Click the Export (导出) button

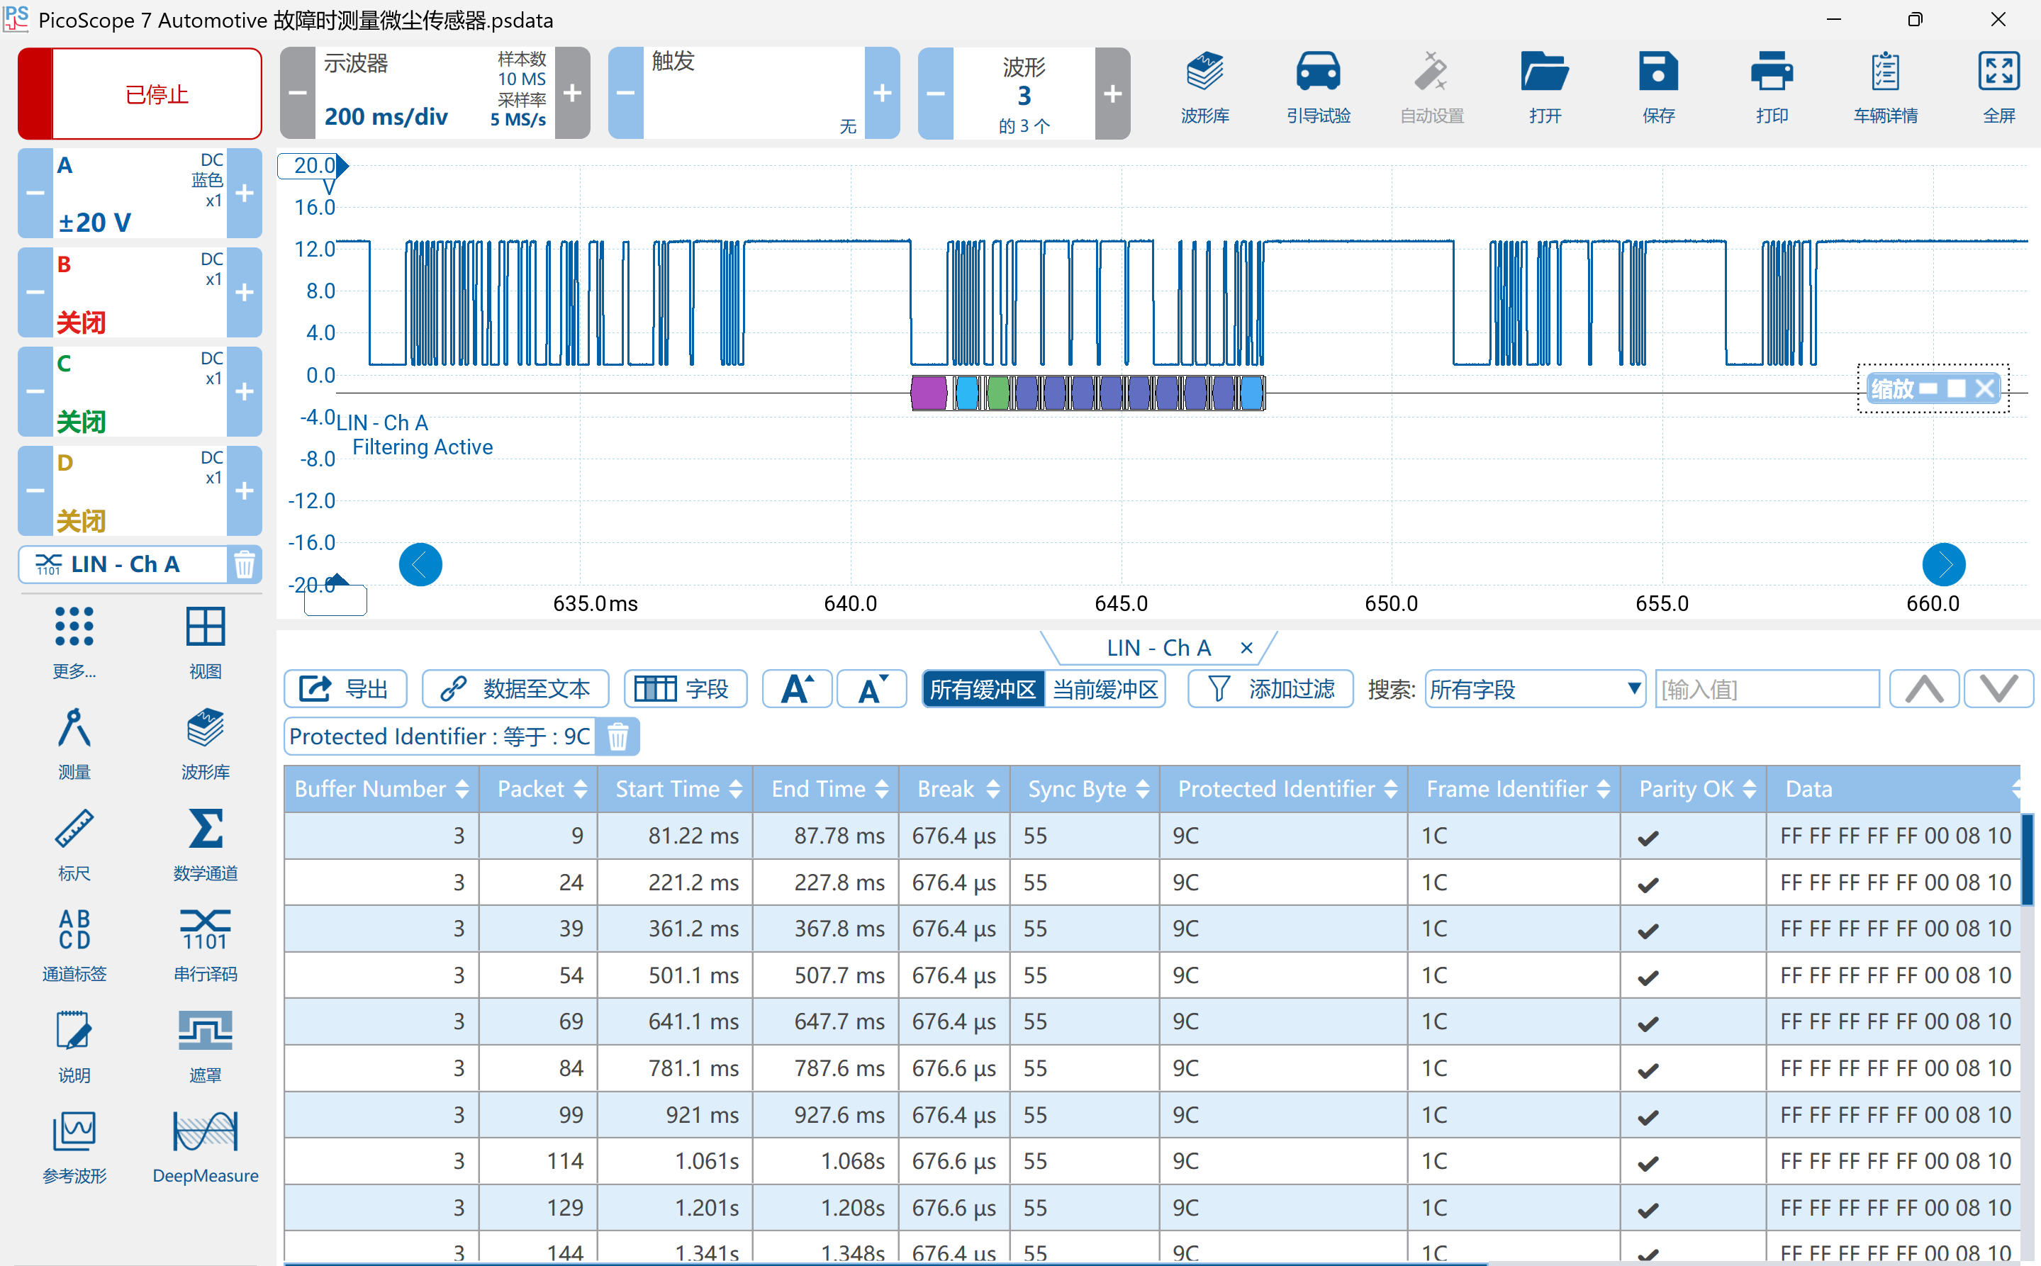[346, 689]
